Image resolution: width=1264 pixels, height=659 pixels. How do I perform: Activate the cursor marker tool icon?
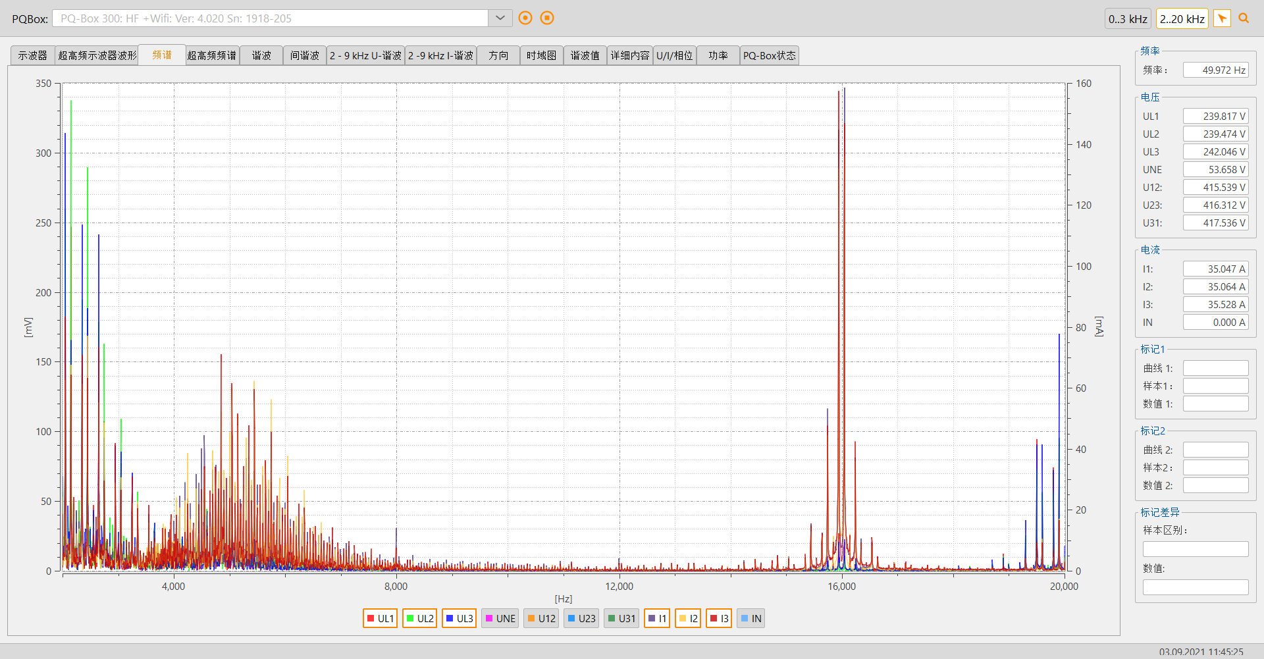tap(1222, 18)
